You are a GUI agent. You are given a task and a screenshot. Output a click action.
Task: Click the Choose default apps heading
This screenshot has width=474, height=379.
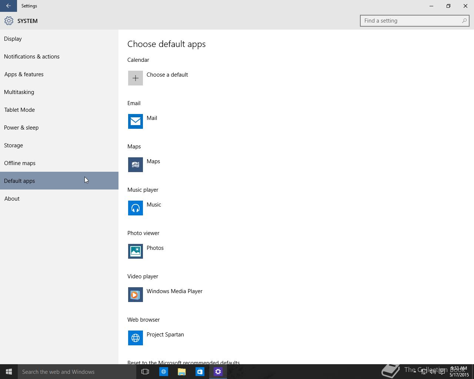166,44
